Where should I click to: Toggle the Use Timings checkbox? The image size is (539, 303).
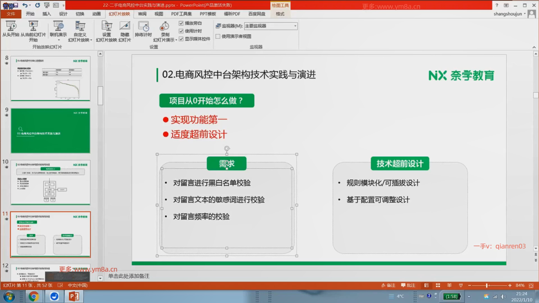[x=181, y=31]
